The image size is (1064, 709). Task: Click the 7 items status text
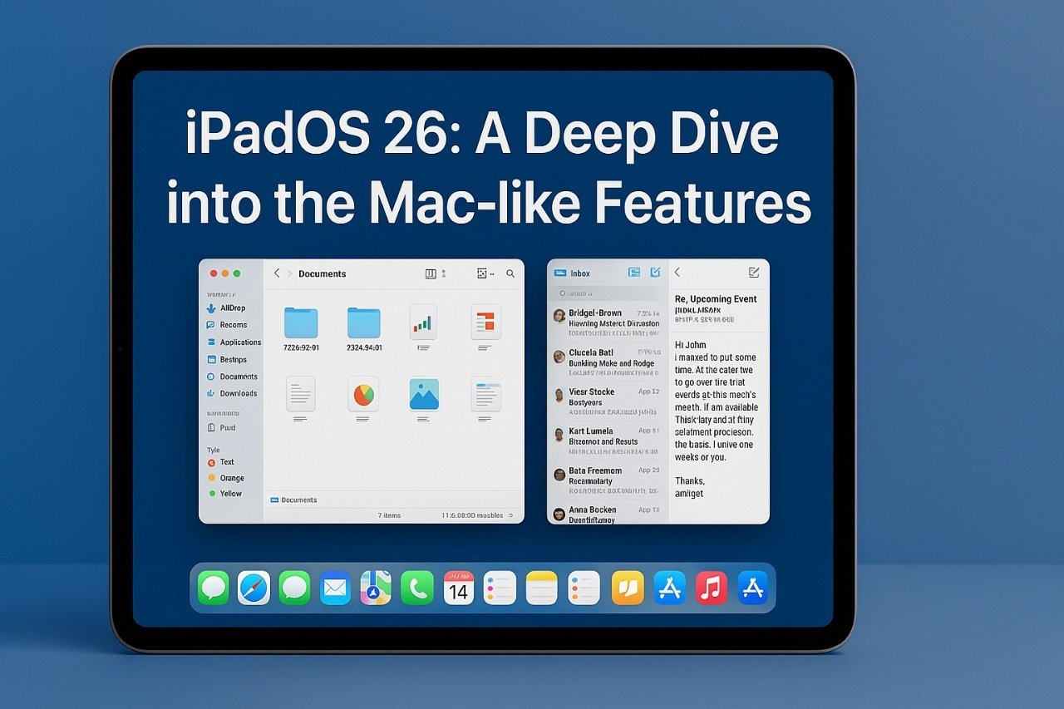click(389, 515)
